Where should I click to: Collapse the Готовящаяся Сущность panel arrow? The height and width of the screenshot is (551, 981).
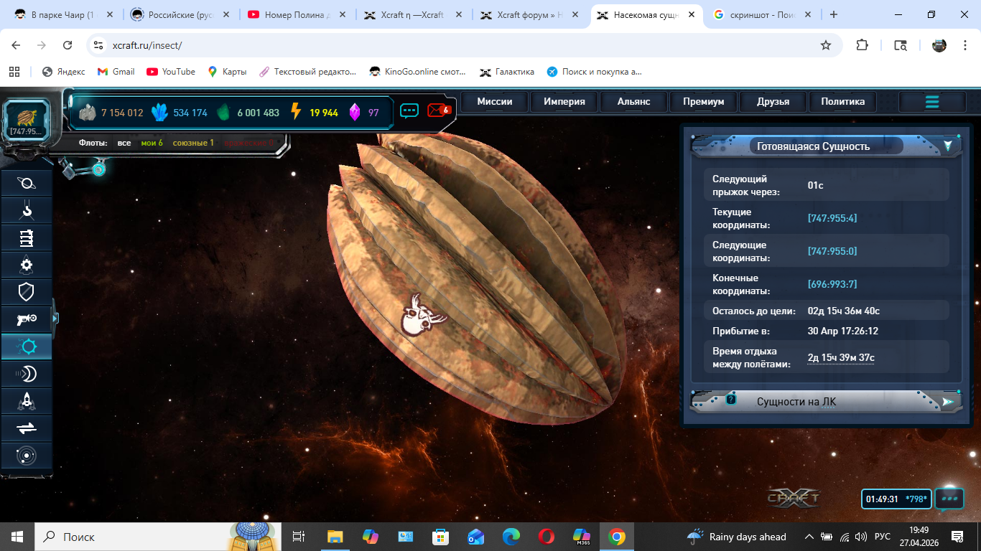(x=948, y=146)
